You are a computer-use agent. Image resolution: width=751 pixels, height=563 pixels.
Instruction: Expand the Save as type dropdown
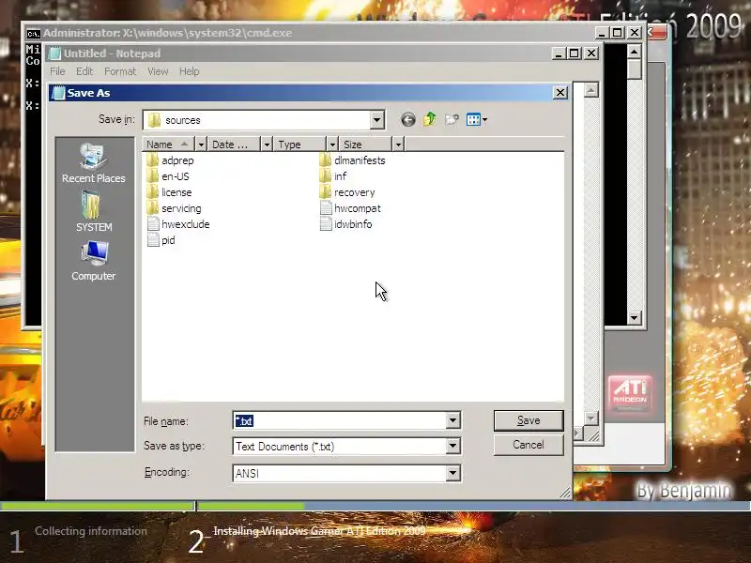pos(452,447)
